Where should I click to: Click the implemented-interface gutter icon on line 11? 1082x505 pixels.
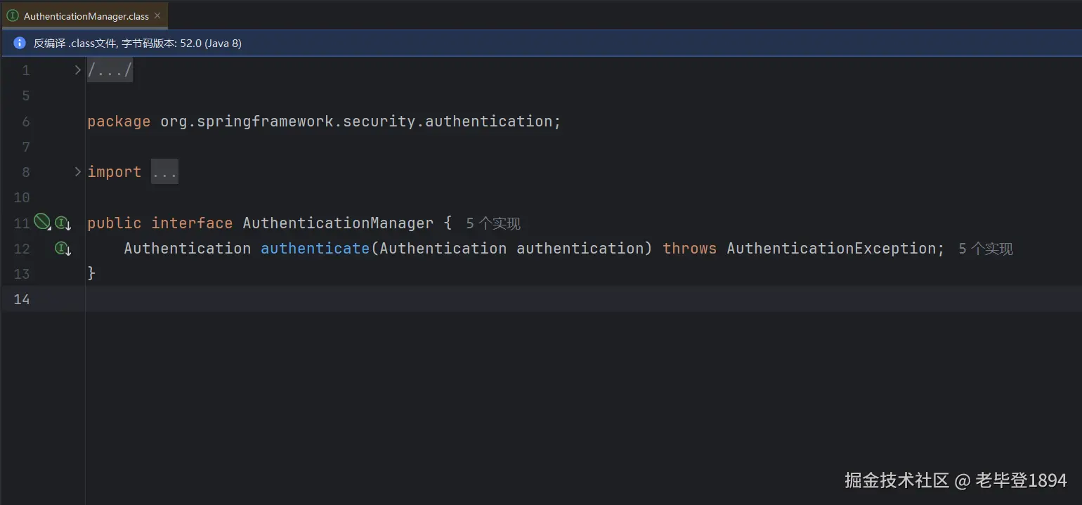tap(62, 223)
